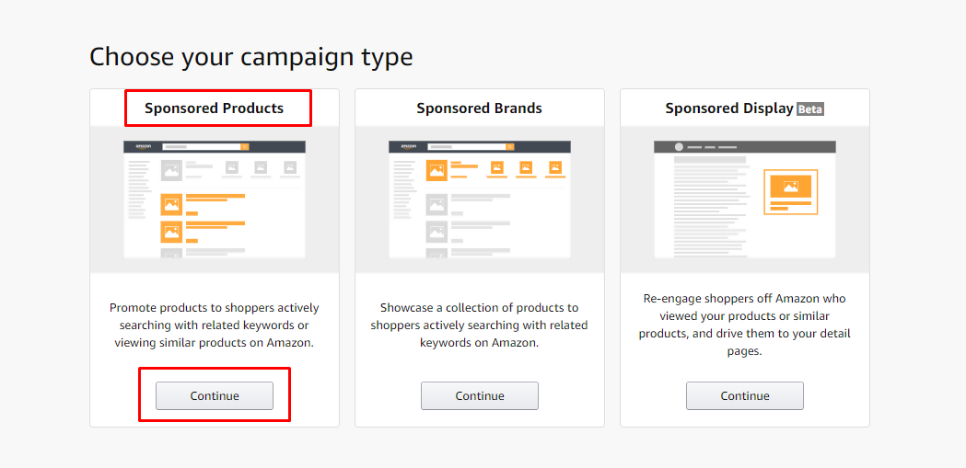Open the Sponsored Brands preview illustration
This screenshot has width=966, height=468.
tap(479, 200)
